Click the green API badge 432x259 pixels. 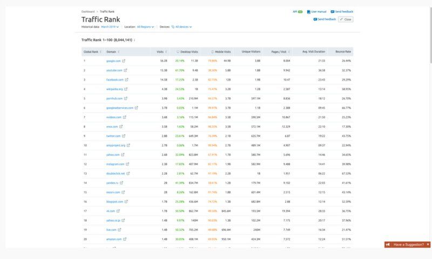[300, 12]
